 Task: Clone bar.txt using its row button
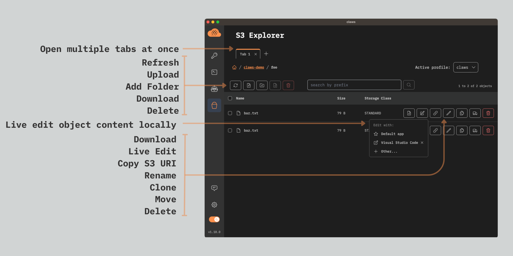462,113
